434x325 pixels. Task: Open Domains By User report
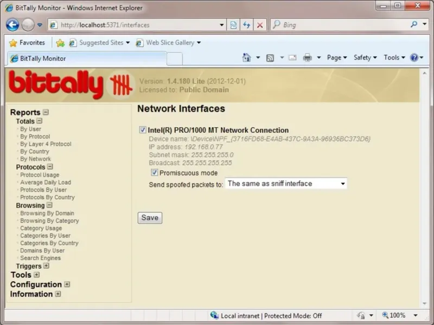[x=42, y=251]
